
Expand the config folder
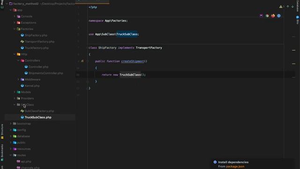click(11, 130)
